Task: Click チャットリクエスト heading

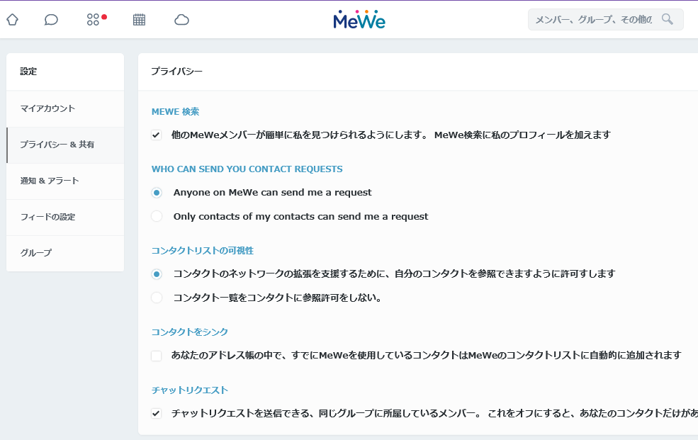Action: (x=190, y=390)
